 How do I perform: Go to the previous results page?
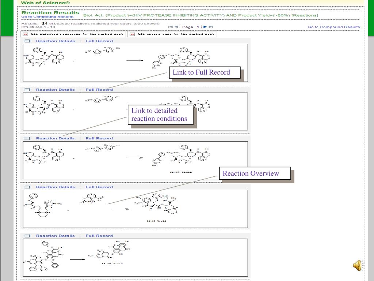(x=176, y=27)
